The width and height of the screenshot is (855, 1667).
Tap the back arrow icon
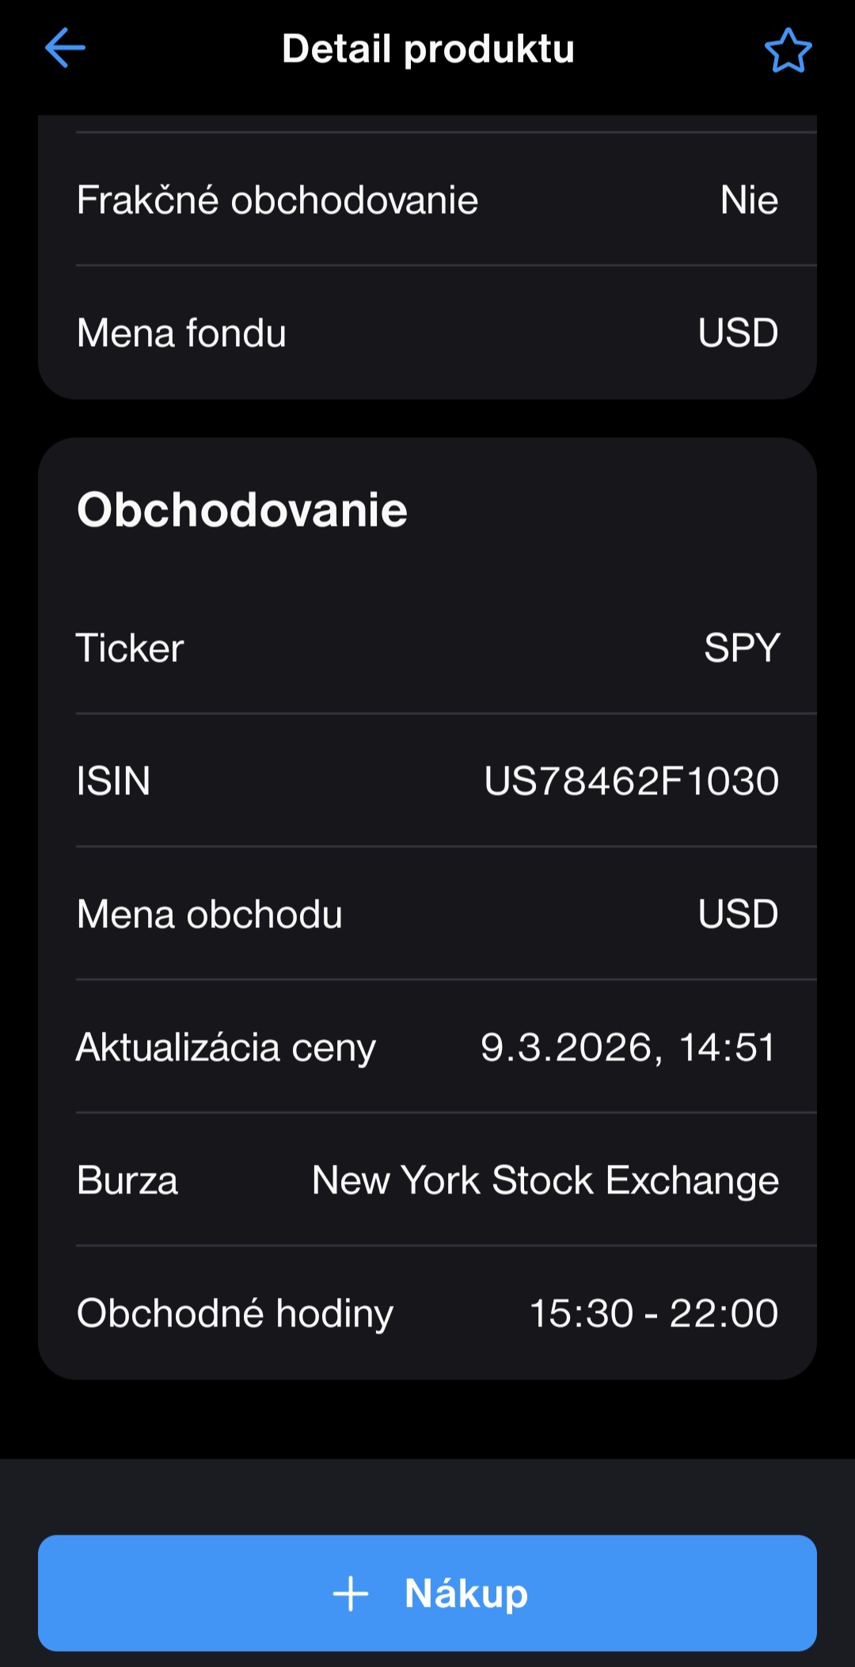pos(65,48)
